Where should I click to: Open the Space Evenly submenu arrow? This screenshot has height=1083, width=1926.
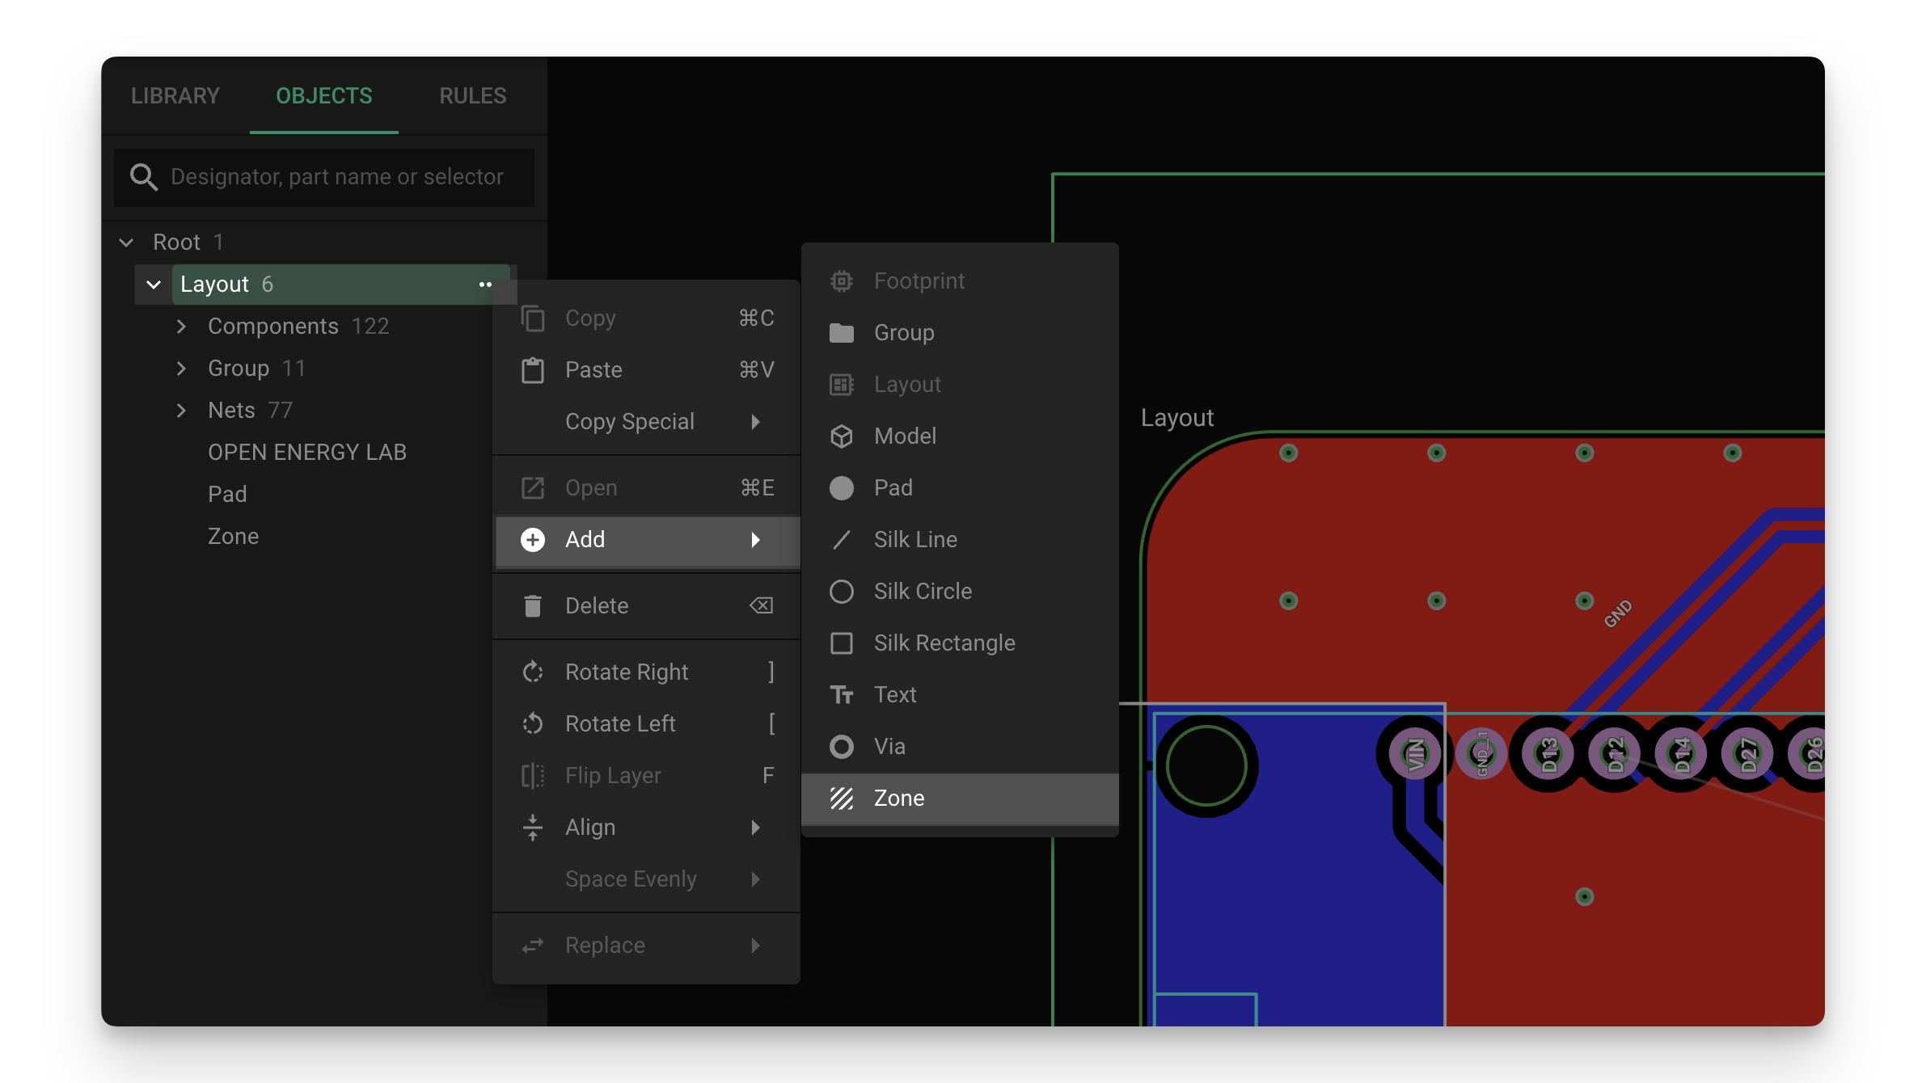756,879
